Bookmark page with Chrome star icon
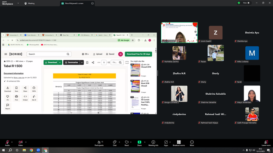Screen dimensions: 273x153 (x=133, y=40)
